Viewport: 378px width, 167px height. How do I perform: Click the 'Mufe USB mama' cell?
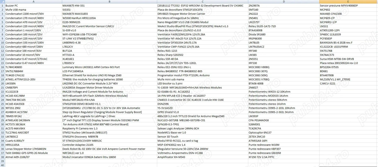[x=16, y=10]
